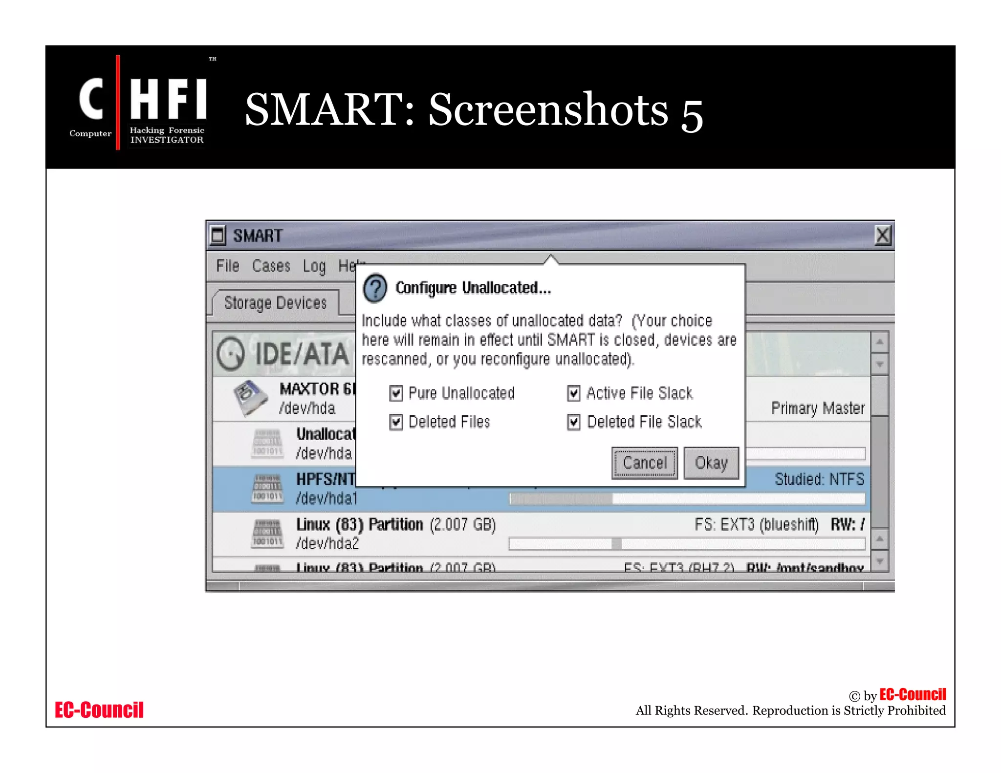Disable the Active File Slack checkbox
Image resolution: width=1001 pixels, height=773 pixels.
574,393
